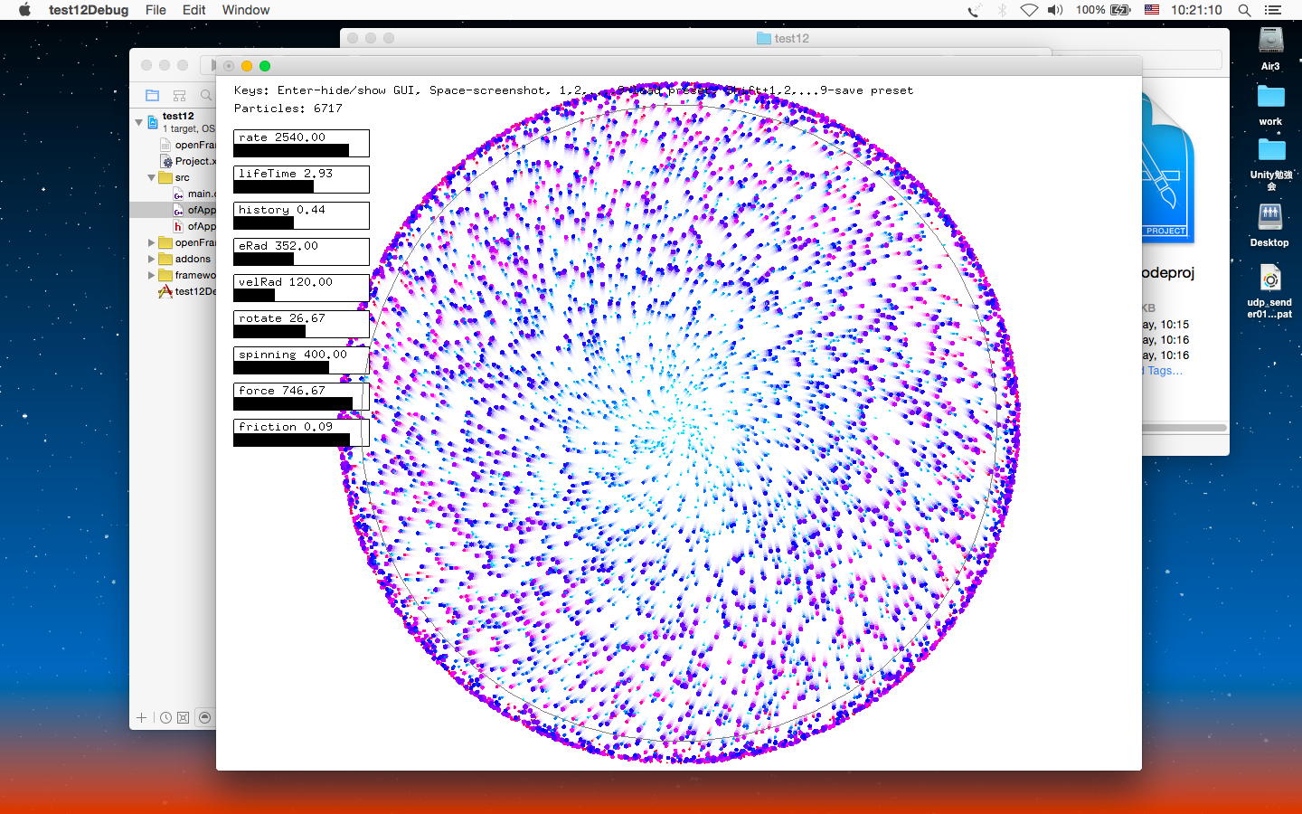1302x814 pixels.
Task: Expand the openFrameworks folder
Action: point(151,242)
